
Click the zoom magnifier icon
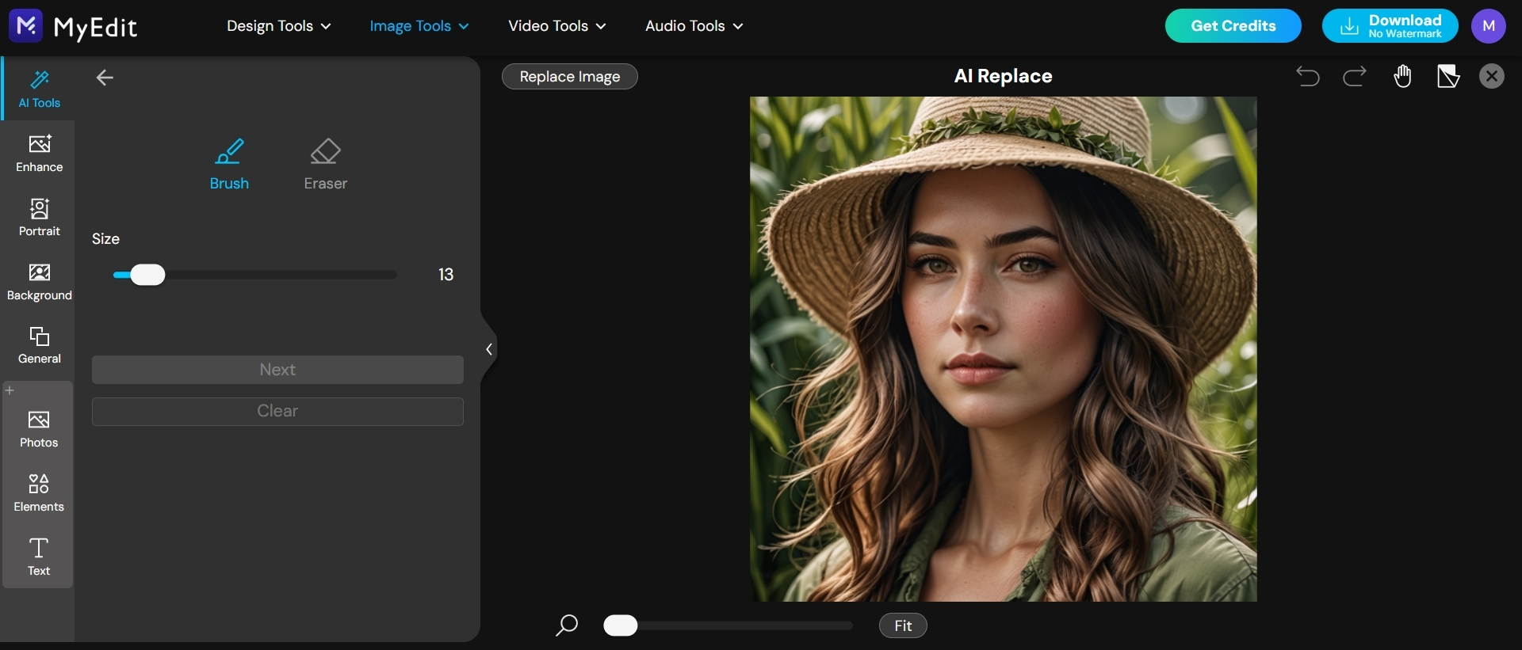pyautogui.click(x=566, y=625)
